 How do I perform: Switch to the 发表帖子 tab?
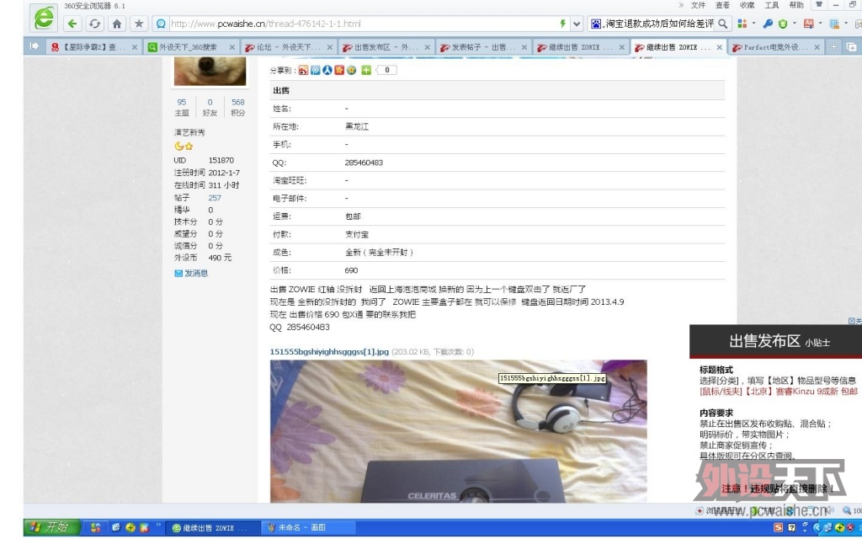point(483,47)
